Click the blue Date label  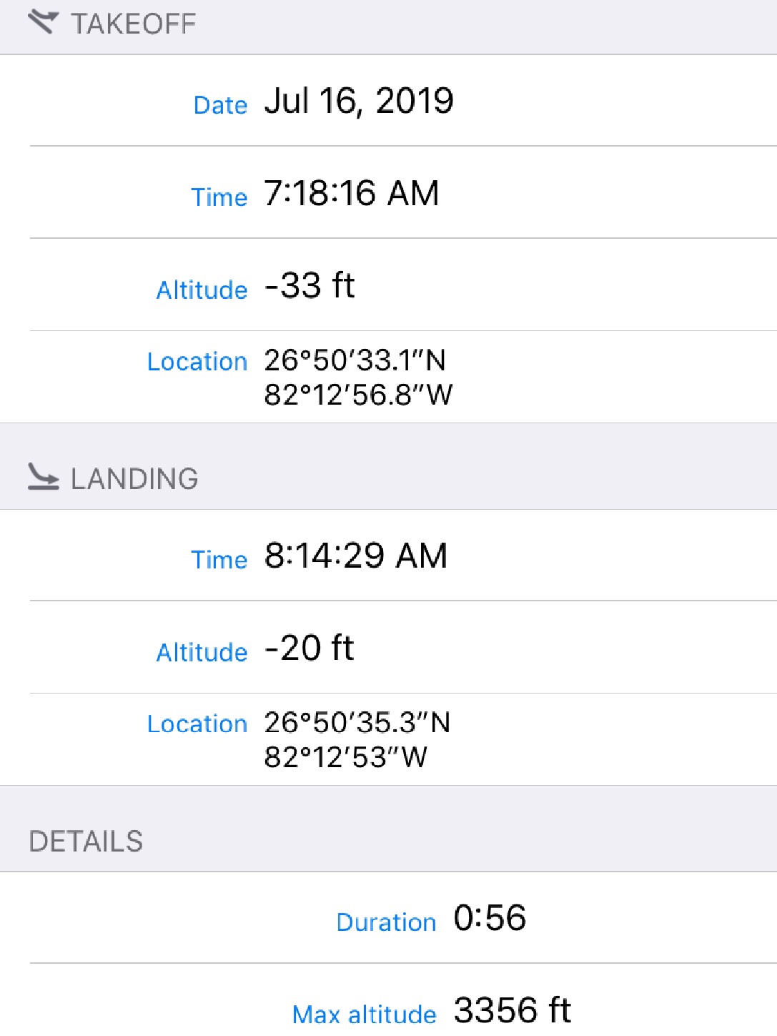[220, 105]
